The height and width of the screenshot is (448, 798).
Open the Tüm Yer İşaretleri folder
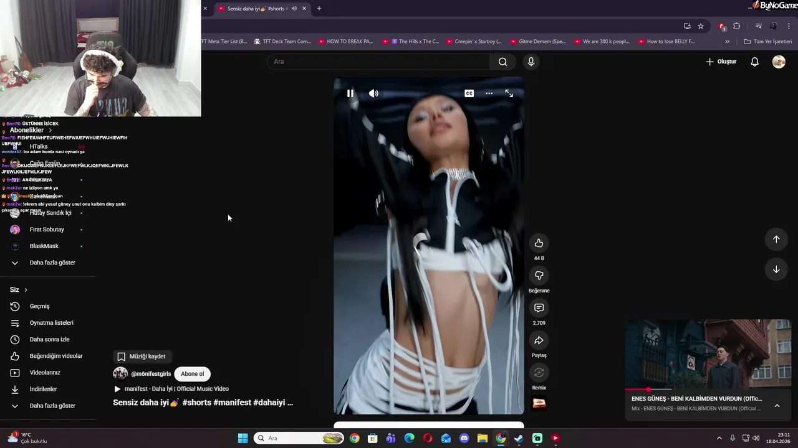tap(768, 42)
